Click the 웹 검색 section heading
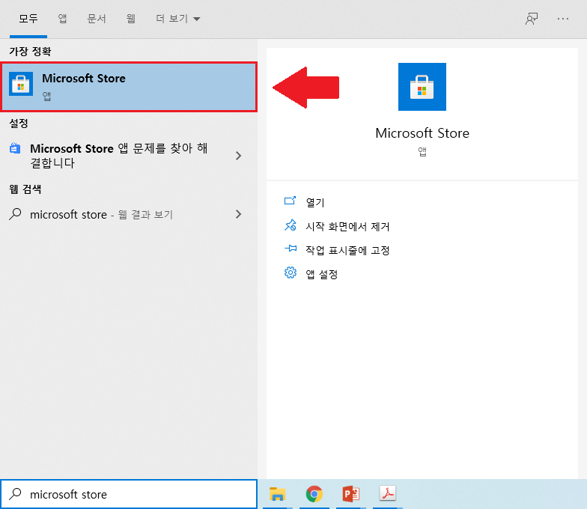This screenshot has width=587, height=509. tap(25, 189)
